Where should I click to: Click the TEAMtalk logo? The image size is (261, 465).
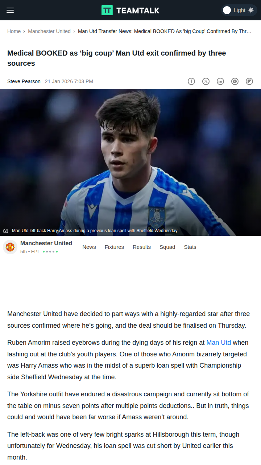pyautogui.click(x=130, y=10)
